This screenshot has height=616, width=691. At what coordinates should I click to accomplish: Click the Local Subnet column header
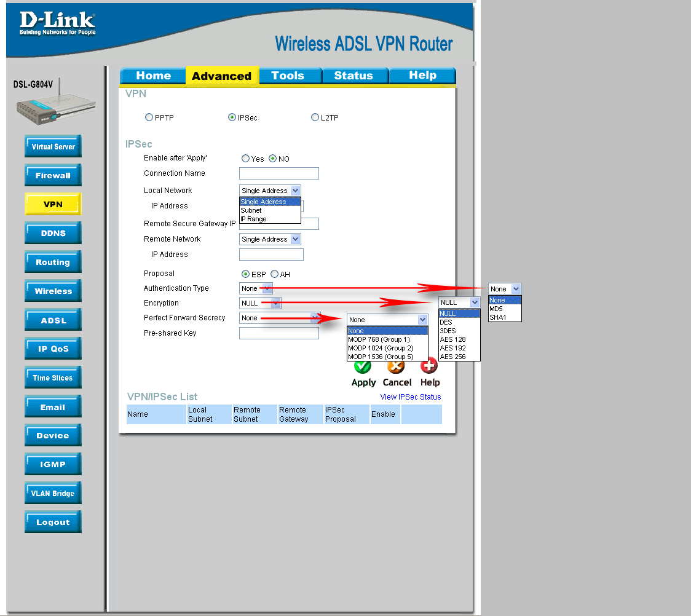pos(209,414)
